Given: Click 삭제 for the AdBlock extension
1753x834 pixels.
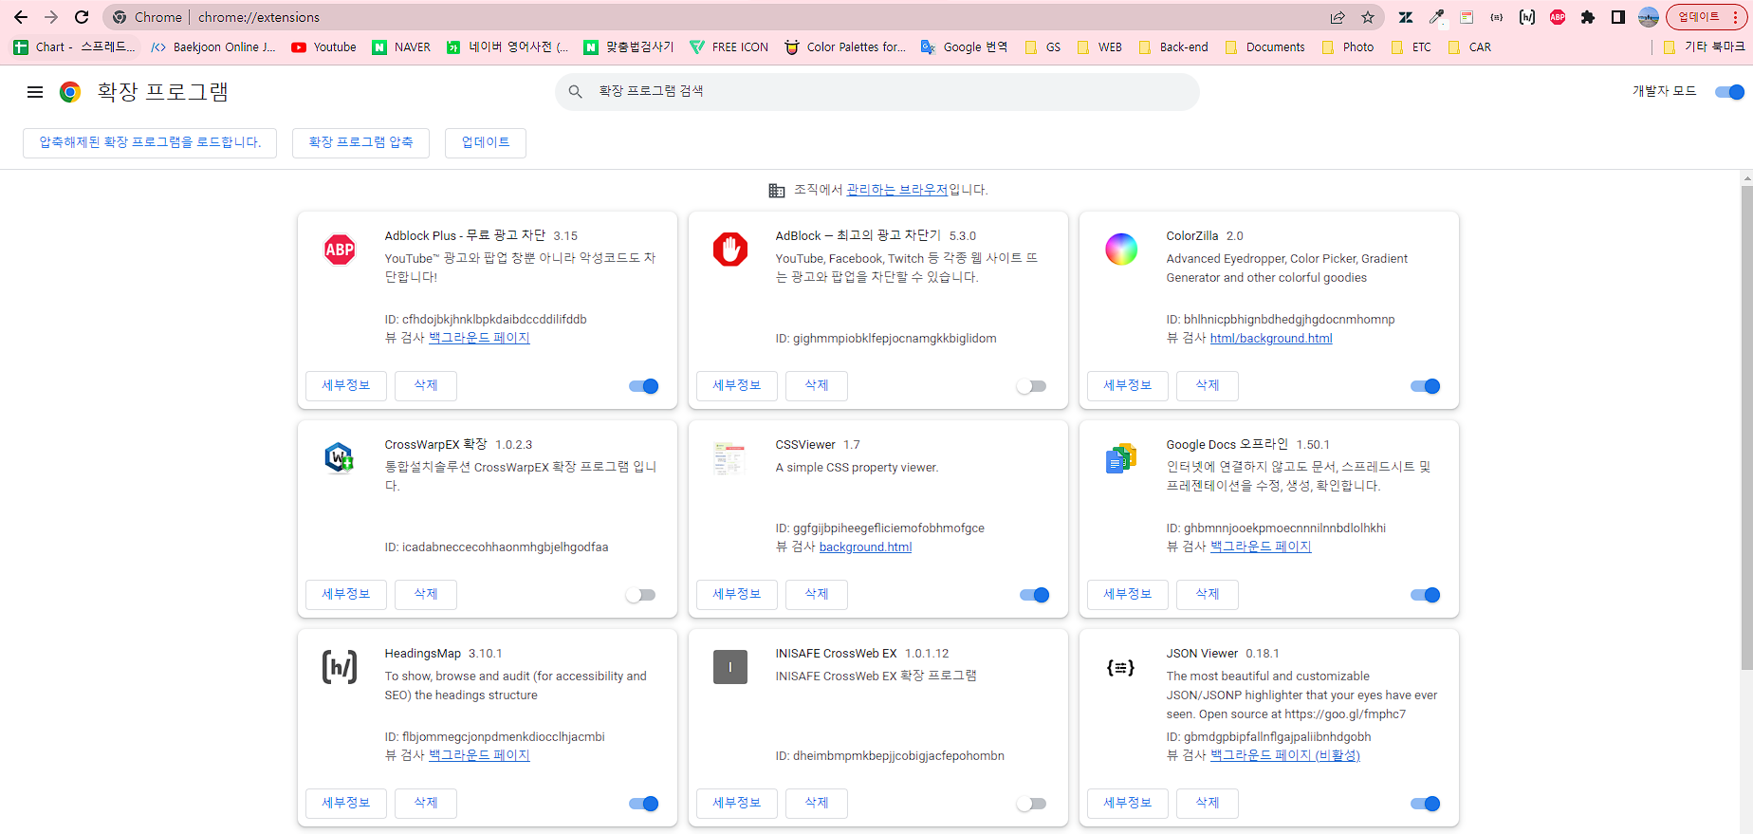Looking at the screenshot, I should click(817, 385).
